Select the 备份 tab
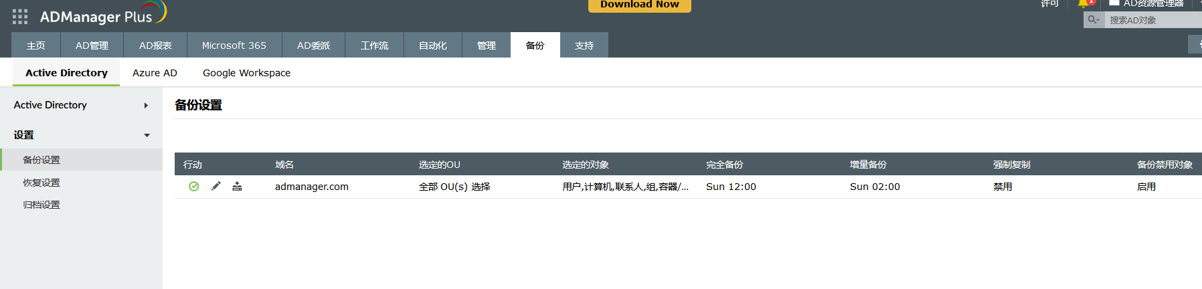 (535, 45)
